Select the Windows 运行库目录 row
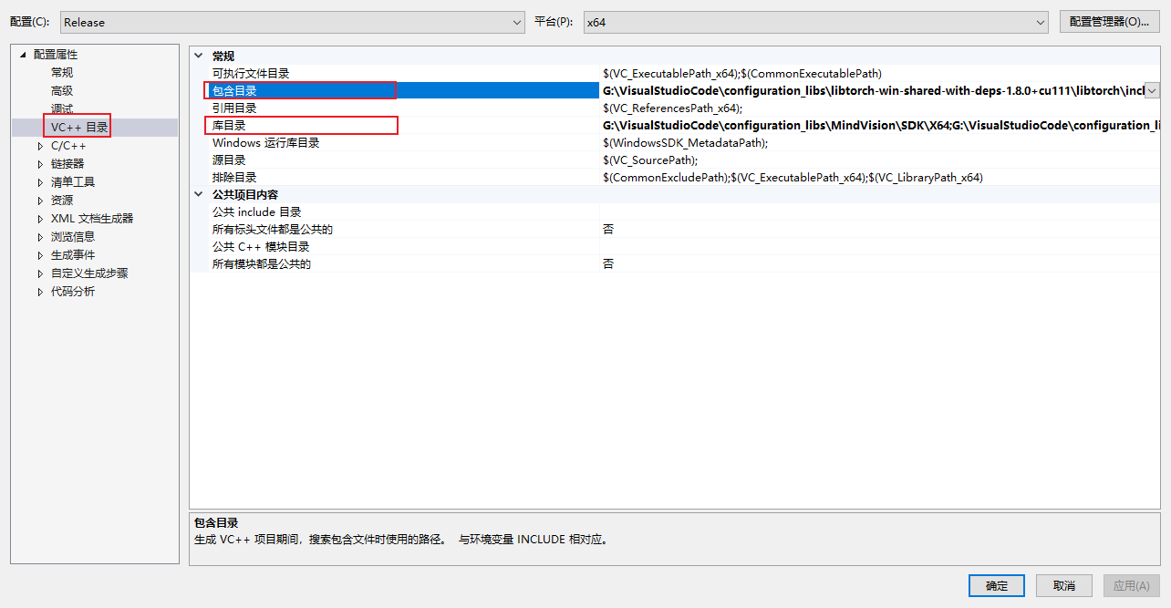 675,142
